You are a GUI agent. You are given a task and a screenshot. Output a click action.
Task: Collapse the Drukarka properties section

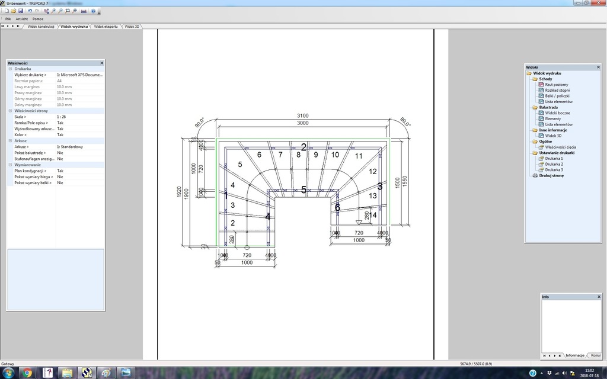pos(10,69)
